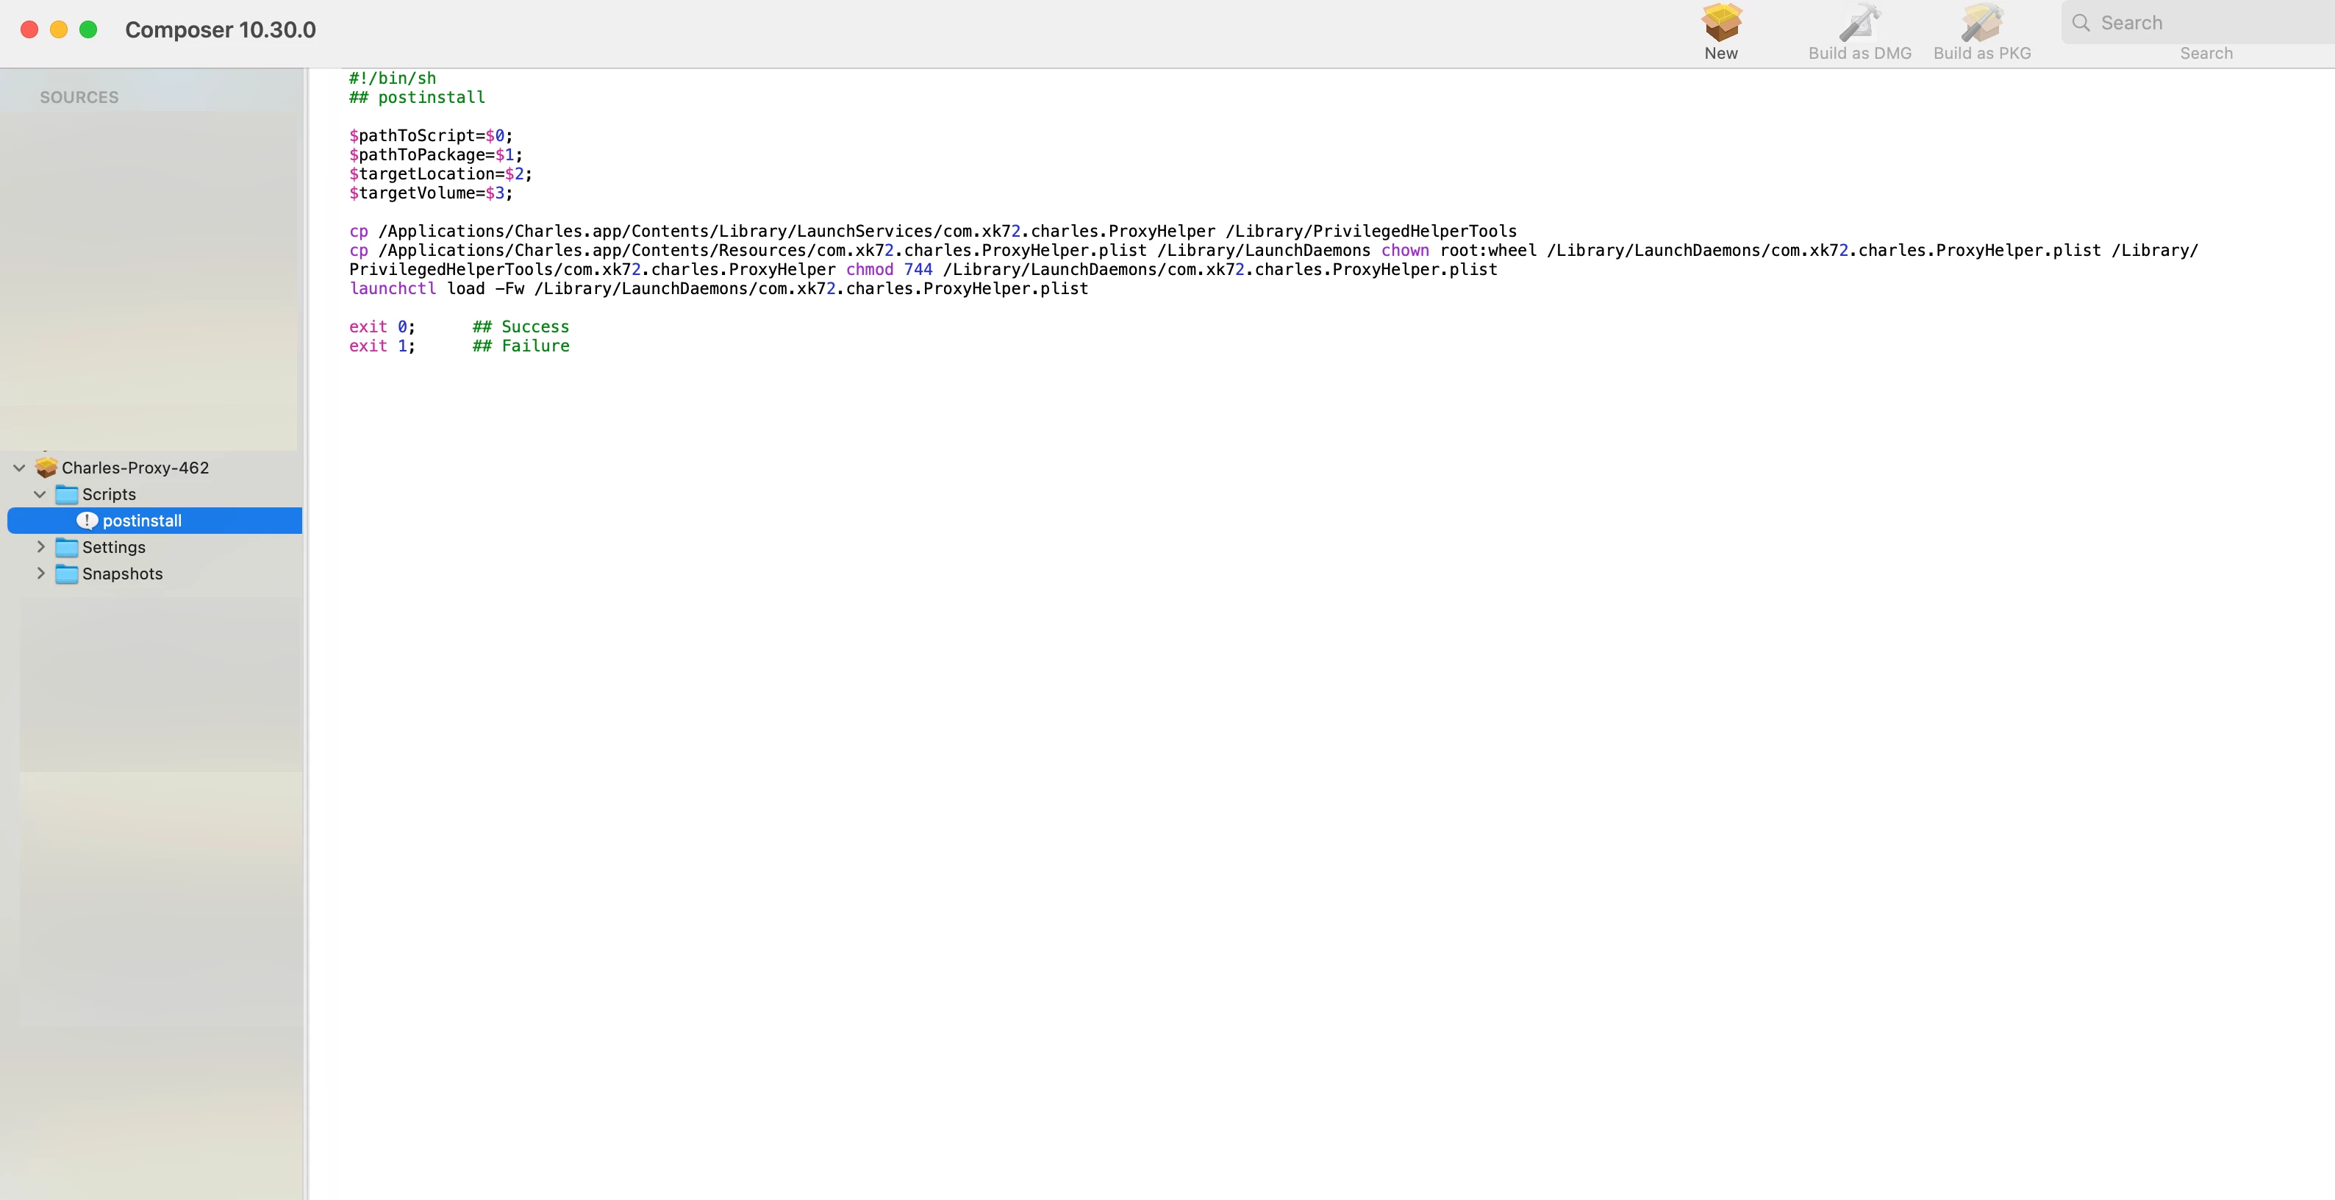This screenshot has width=2335, height=1200.
Task: Click the Build as PKG hammer icon
Action: click(x=1981, y=22)
